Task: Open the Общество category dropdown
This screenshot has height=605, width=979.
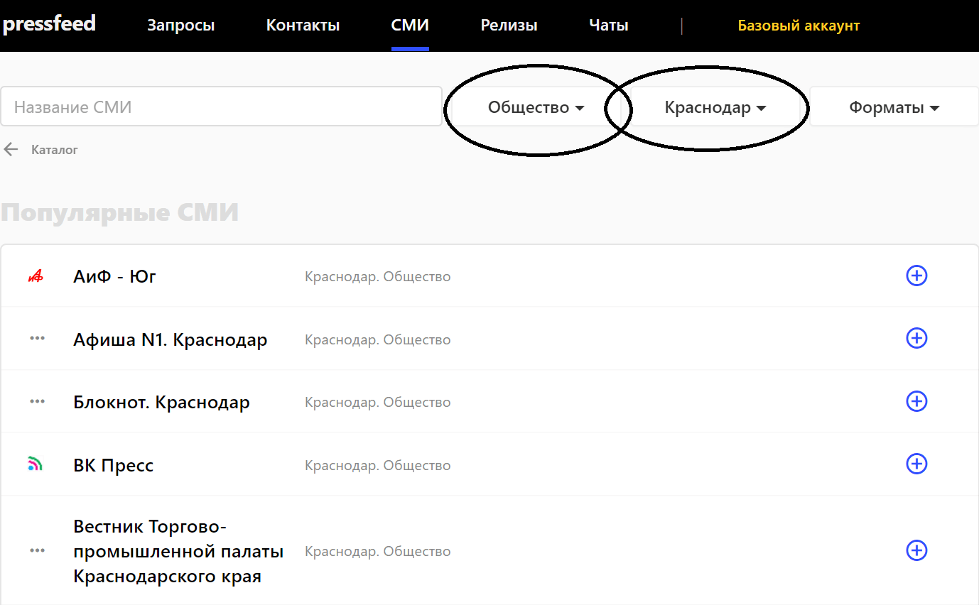Action: coord(536,107)
